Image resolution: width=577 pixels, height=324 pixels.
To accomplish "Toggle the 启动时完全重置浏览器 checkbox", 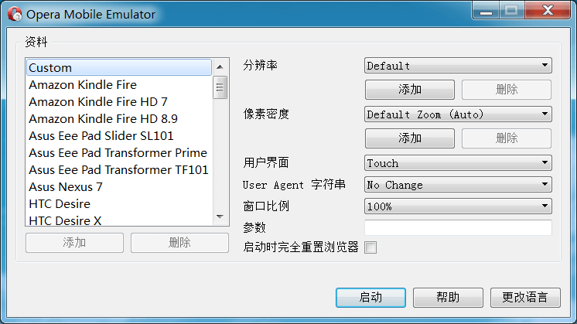I will [370, 247].
